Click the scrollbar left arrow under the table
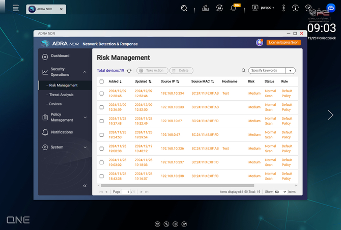This screenshot has width=341, height=230. click(x=99, y=185)
